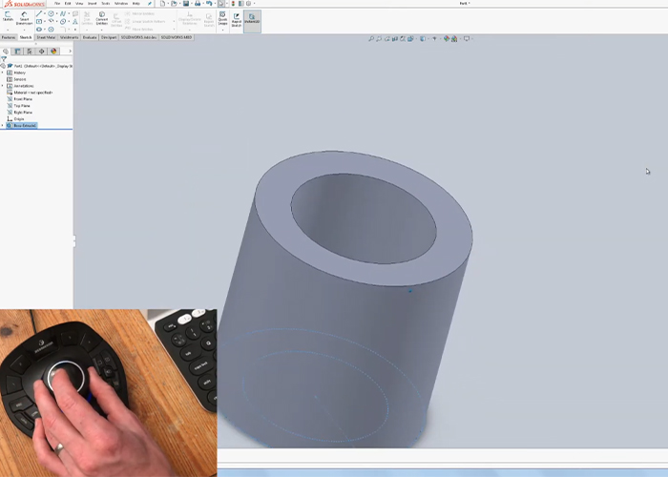Click the Sketch tool button
Image resolution: width=668 pixels, height=477 pixels.
tap(9, 19)
